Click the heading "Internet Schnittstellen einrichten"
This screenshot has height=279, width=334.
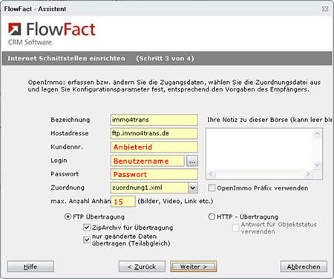66,59
